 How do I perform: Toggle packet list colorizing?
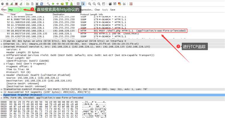pos(78,4)
